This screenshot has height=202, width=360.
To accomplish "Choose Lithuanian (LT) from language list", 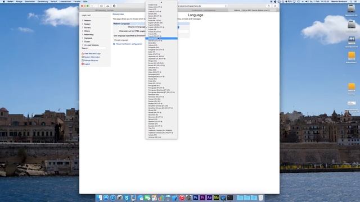I will click(161, 67).
